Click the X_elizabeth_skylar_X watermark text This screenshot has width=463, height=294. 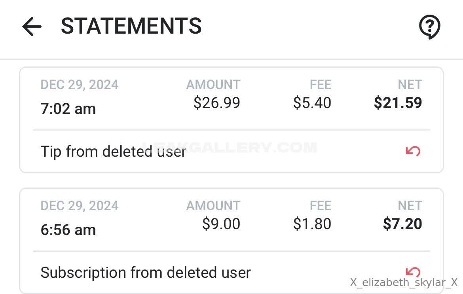[x=404, y=283]
